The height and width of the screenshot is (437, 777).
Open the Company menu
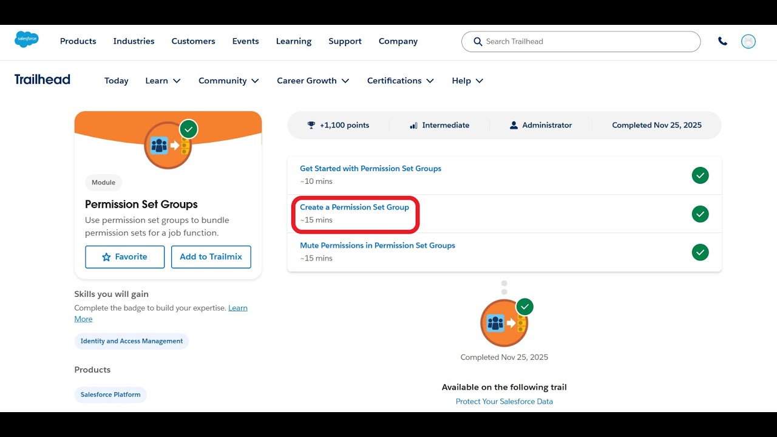[398, 41]
